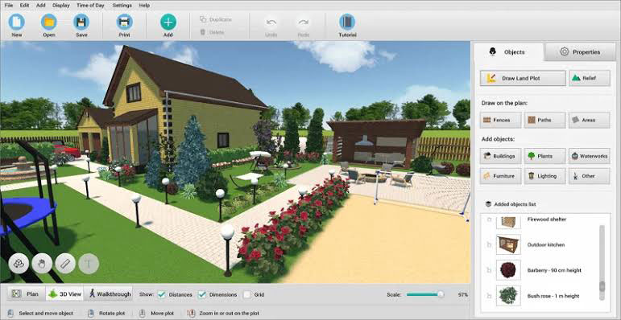Activate the hand pan tool in the viewport
This screenshot has height=320, width=621.
[42, 264]
